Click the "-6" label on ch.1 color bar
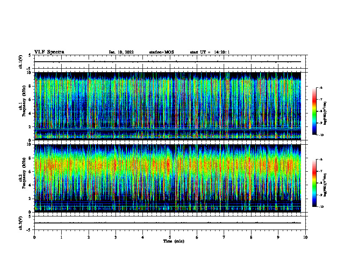The width and height of the screenshot is (344, 266). (x=321, y=87)
